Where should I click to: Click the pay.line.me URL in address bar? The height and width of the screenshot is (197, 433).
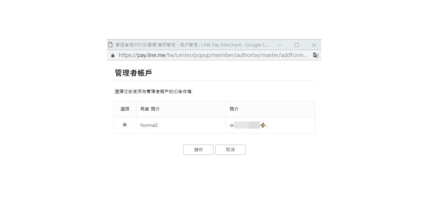coord(213,55)
